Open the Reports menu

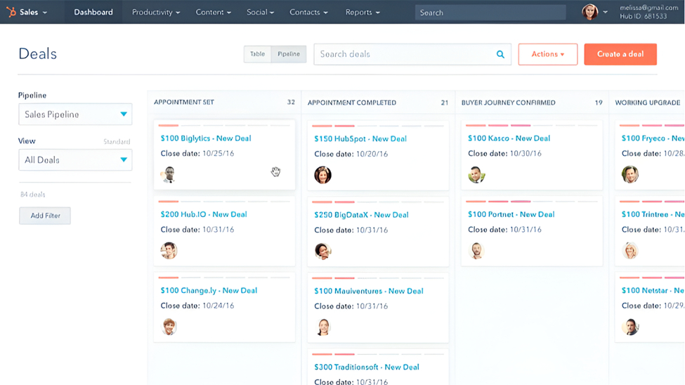click(363, 12)
